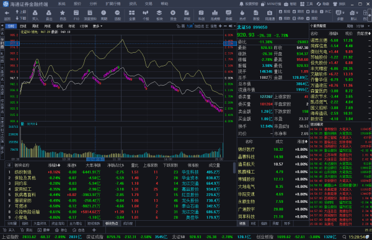This screenshot has height=240, width=372.
Task: Click the back arrow (返回) toolbar icon
Action: coord(7,15)
